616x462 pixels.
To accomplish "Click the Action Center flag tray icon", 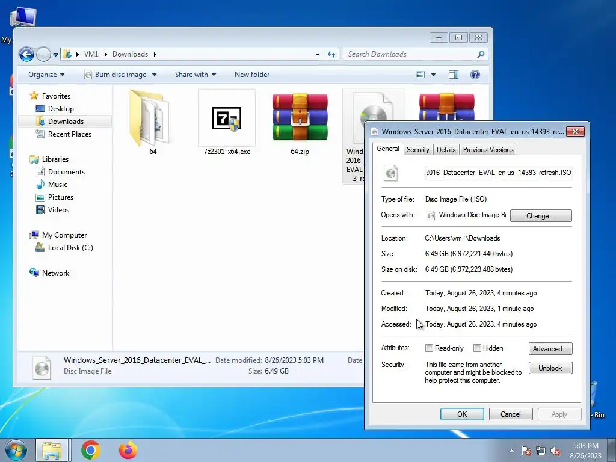I will (526, 451).
